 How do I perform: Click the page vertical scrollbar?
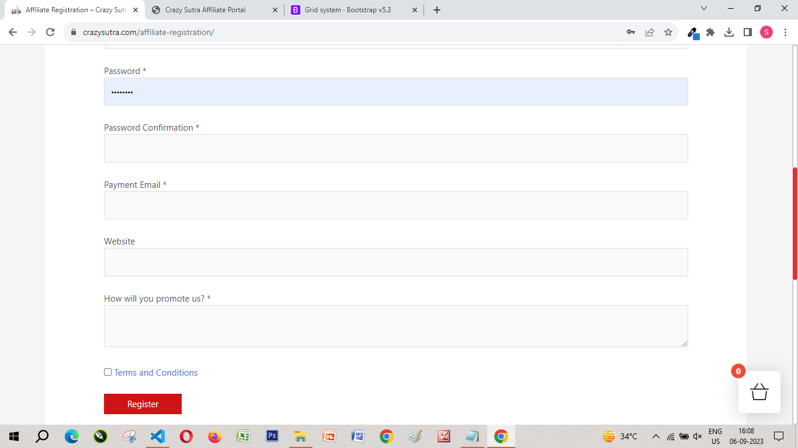click(794, 223)
